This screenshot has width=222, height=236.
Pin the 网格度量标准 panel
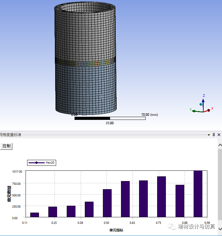pos(214,135)
